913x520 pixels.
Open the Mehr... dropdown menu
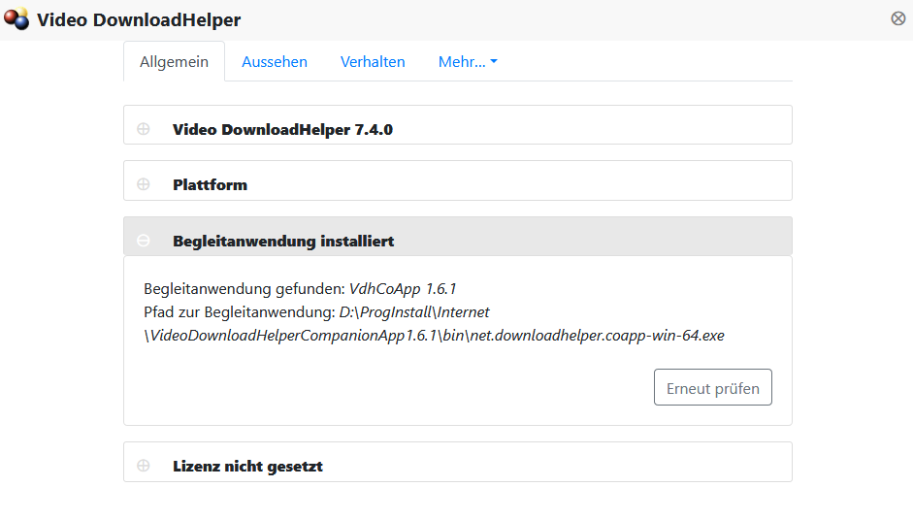(468, 62)
